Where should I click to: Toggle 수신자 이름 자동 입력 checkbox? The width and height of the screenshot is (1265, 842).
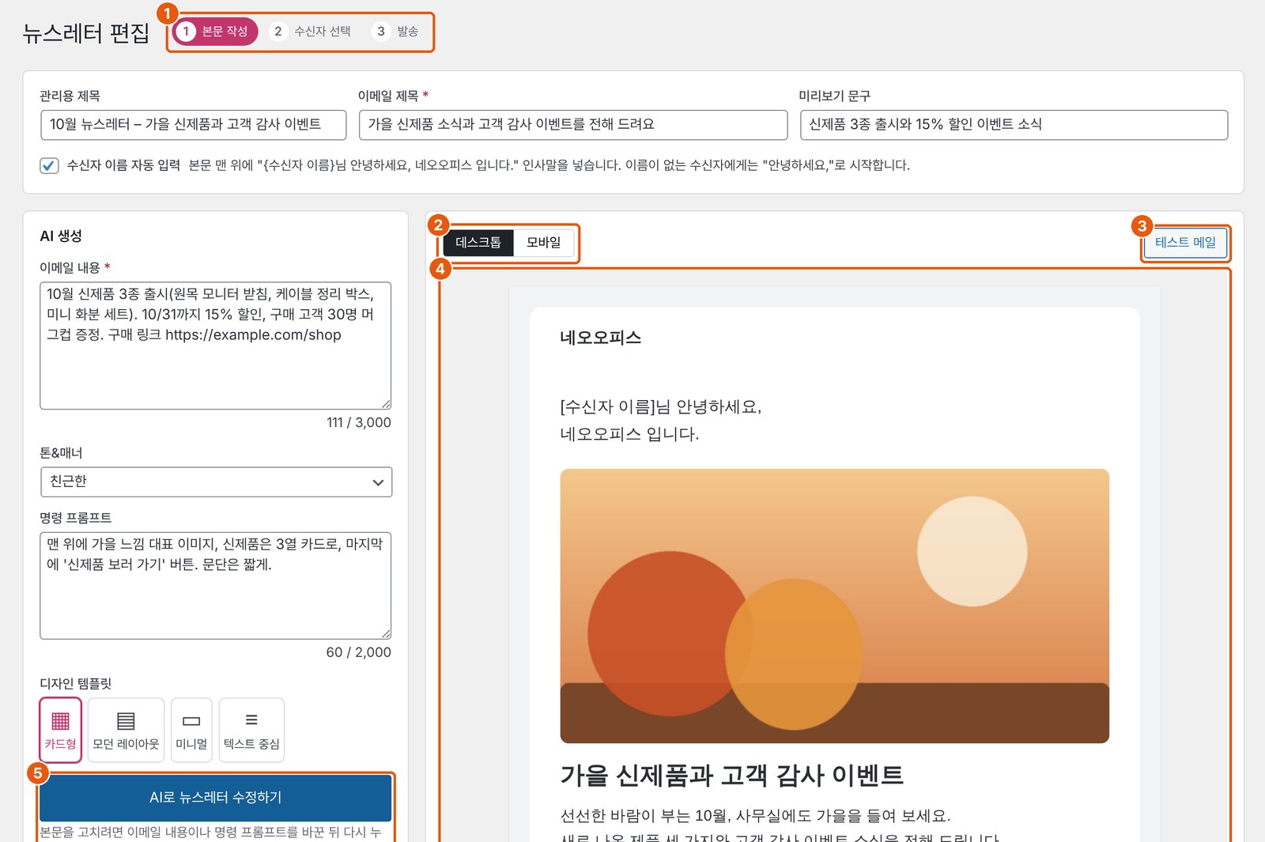tap(49, 165)
